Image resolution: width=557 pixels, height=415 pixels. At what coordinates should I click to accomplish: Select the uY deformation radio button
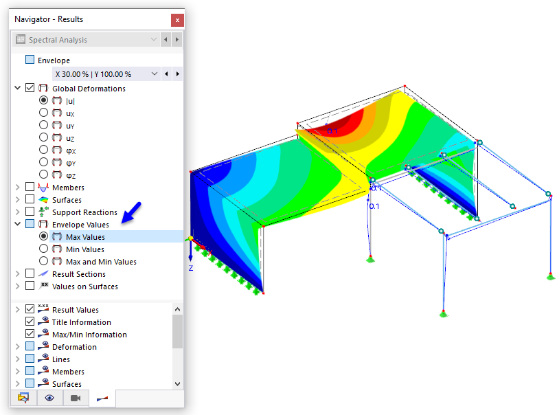(x=43, y=125)
